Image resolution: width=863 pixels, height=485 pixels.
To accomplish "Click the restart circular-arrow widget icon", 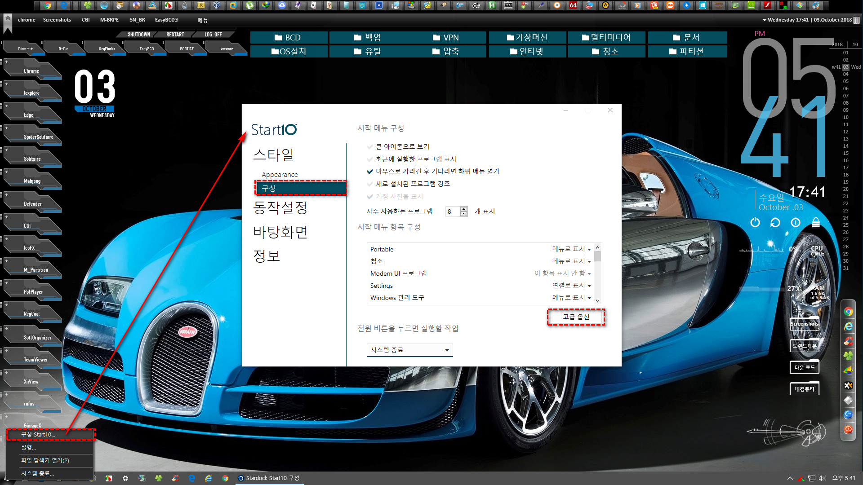I will pyautogui.click(x=775, y=222).
